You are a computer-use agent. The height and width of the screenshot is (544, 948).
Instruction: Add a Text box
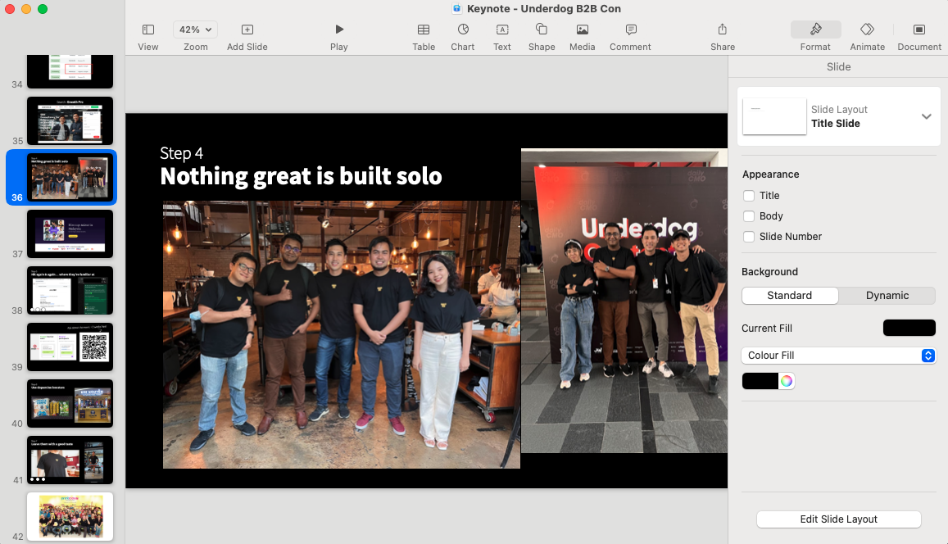(x=502, y=29)
